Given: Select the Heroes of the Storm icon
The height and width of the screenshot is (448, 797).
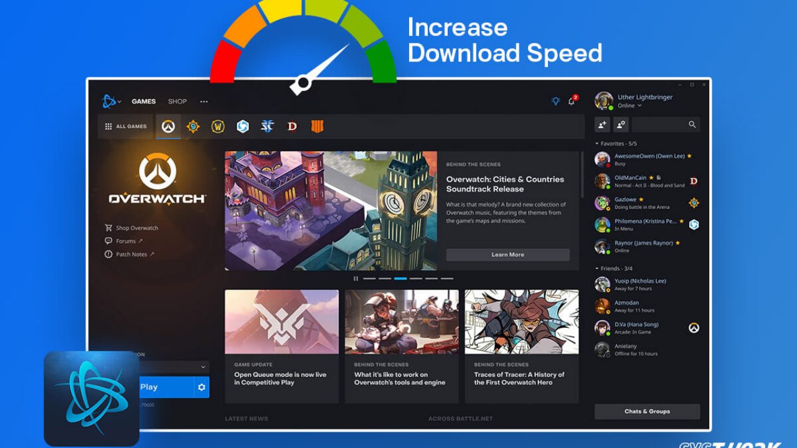Looking at the screenshot, I should tap(242, 126).
